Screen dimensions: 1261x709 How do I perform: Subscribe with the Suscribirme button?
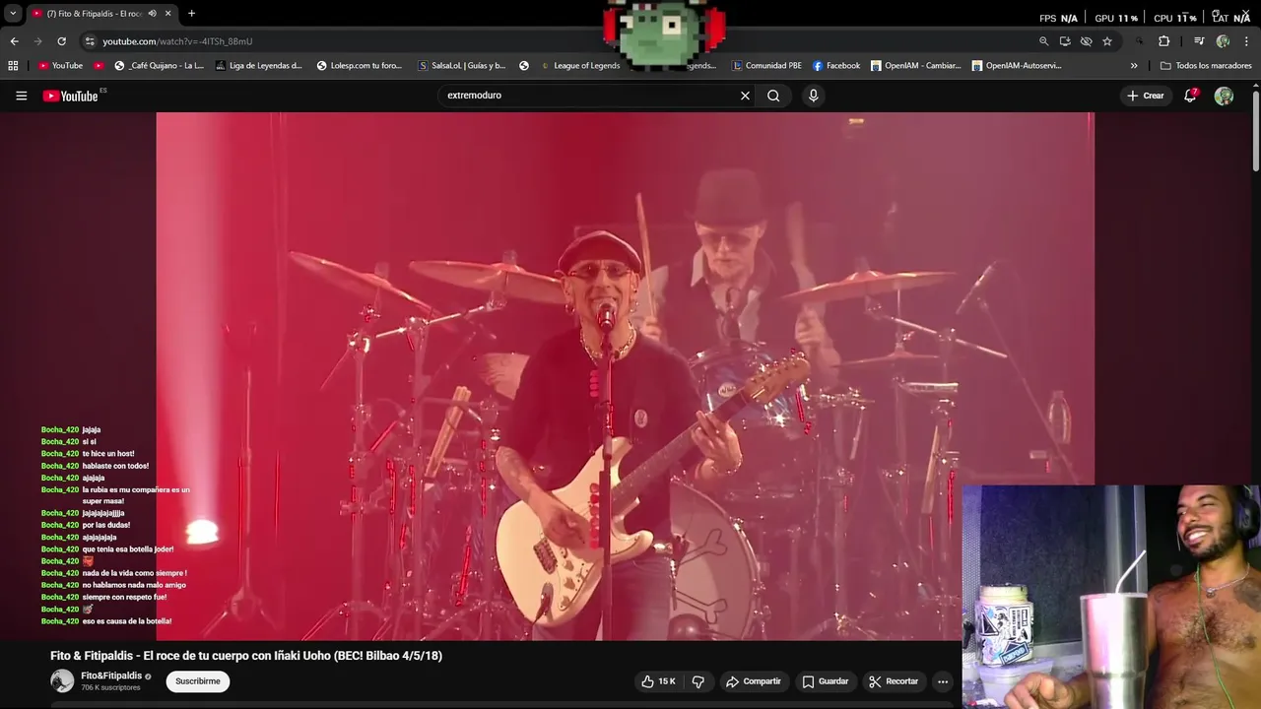(197, 681)
